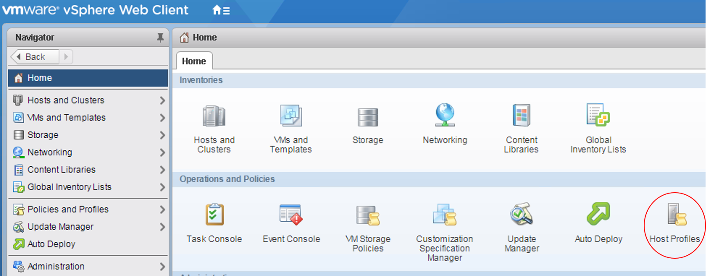Click the Content Libraries navigator icon
Screen dimensions: 706x276
pos(19,170)
